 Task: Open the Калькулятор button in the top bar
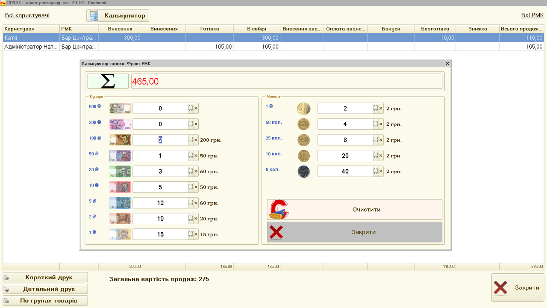coord(118,16)
